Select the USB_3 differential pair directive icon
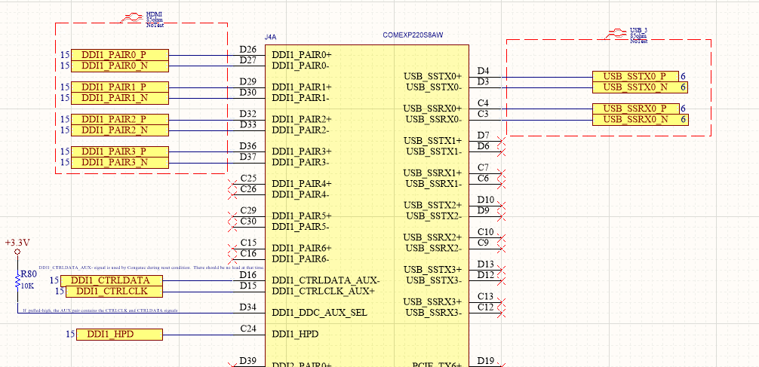The width and height of the screenshot is (759, 367). [x=617, y=34]
